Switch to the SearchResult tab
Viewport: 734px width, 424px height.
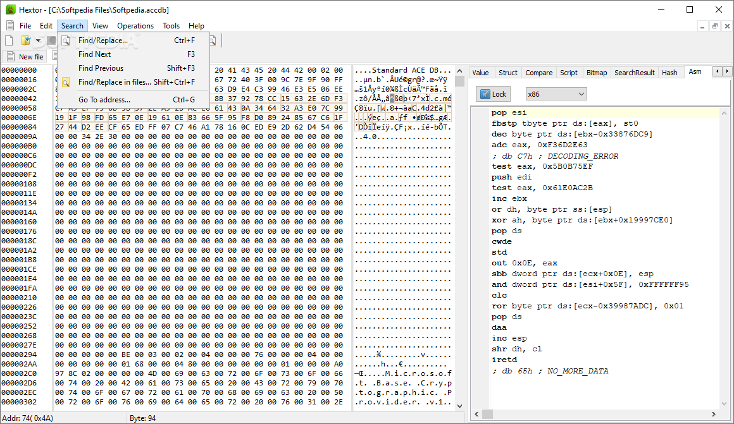pyautogui.click(x=634, y=73)
